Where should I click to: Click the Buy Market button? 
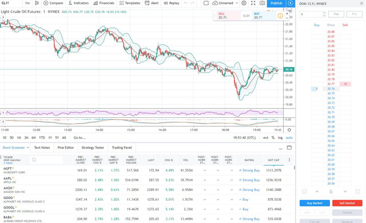click(x=315, y=203)
